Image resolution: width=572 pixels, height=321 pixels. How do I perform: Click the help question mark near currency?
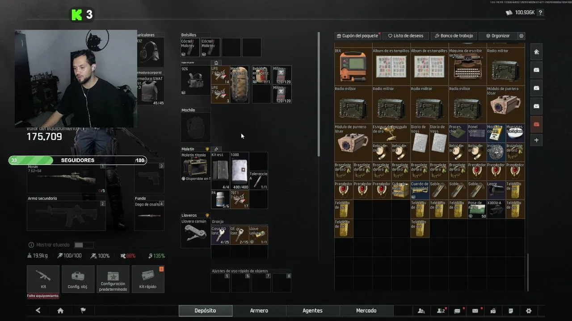click(540, 12)
